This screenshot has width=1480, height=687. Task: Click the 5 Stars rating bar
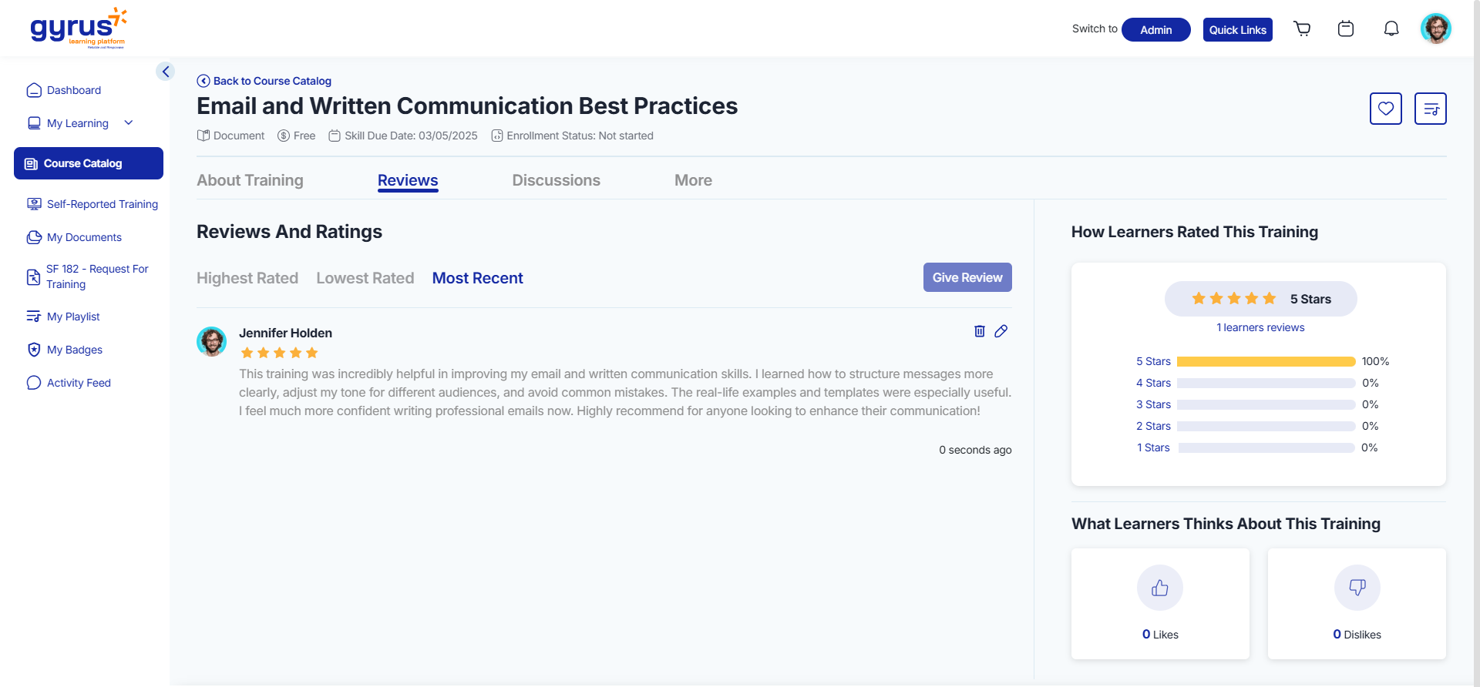(x=1265, y=361)
